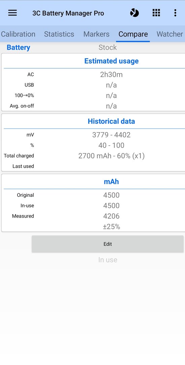
Task: Tap the Edit button
Action: click(108, 244)
